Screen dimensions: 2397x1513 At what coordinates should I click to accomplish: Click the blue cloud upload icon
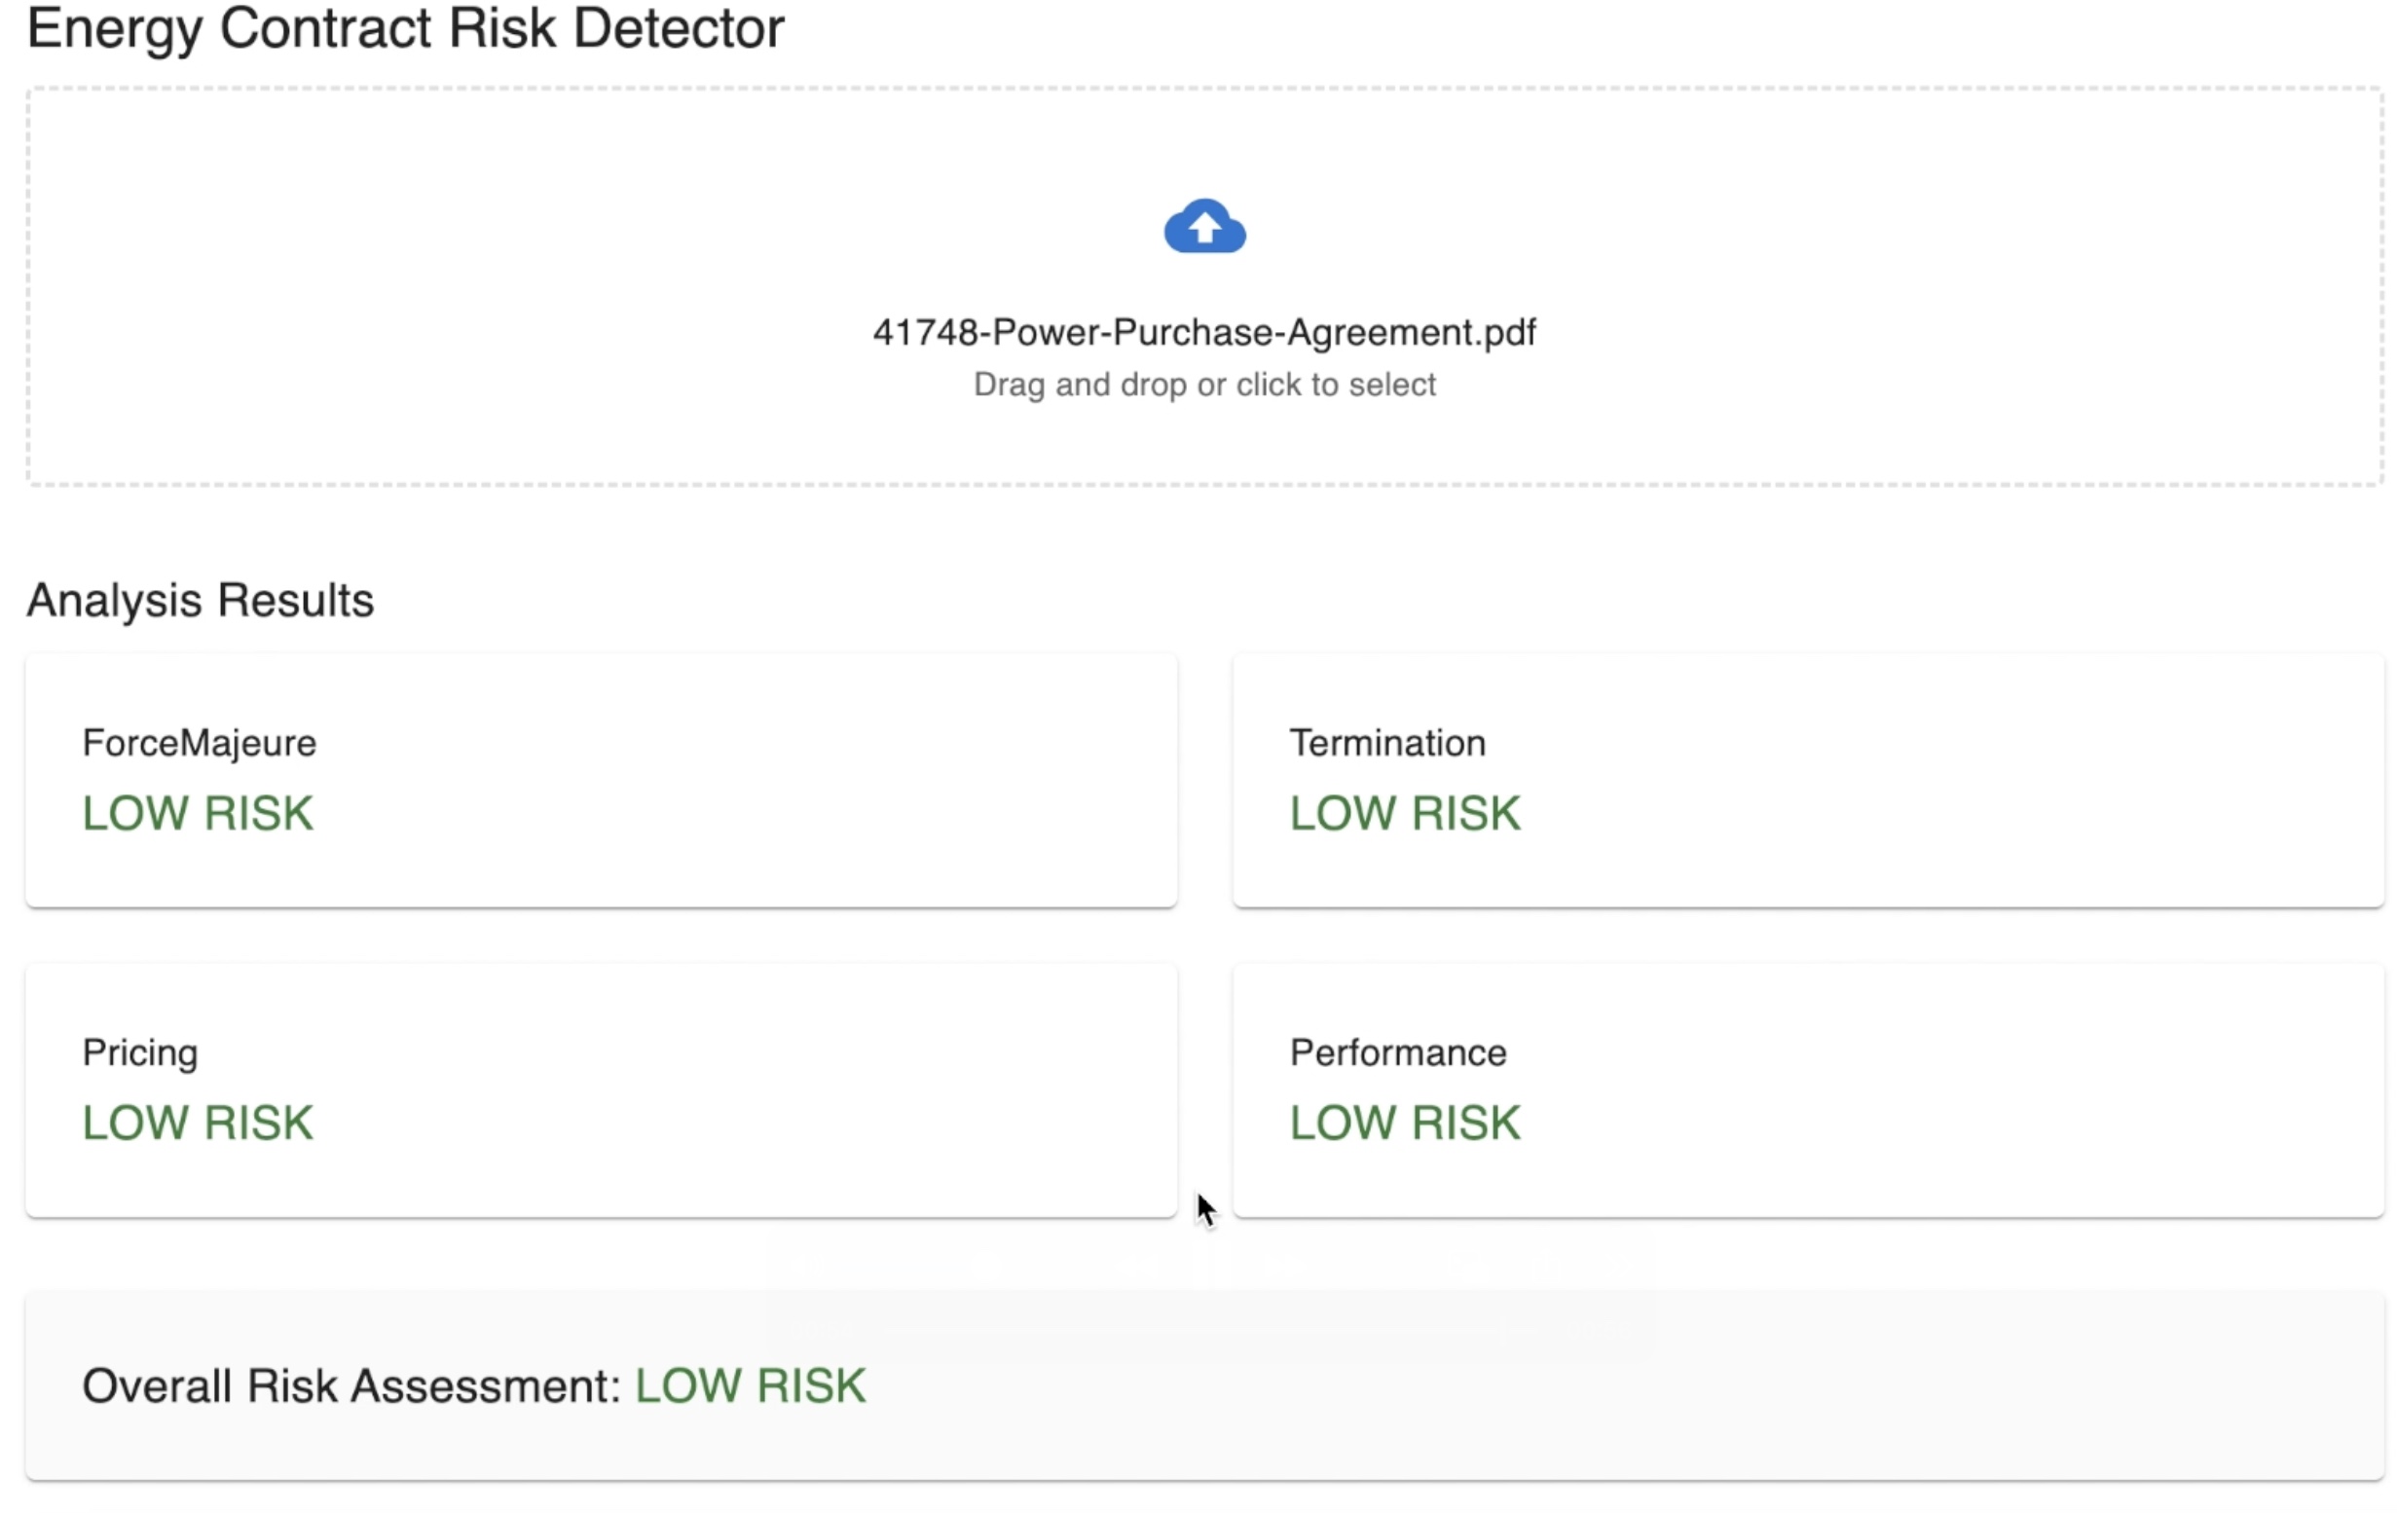coord(1204,227)
